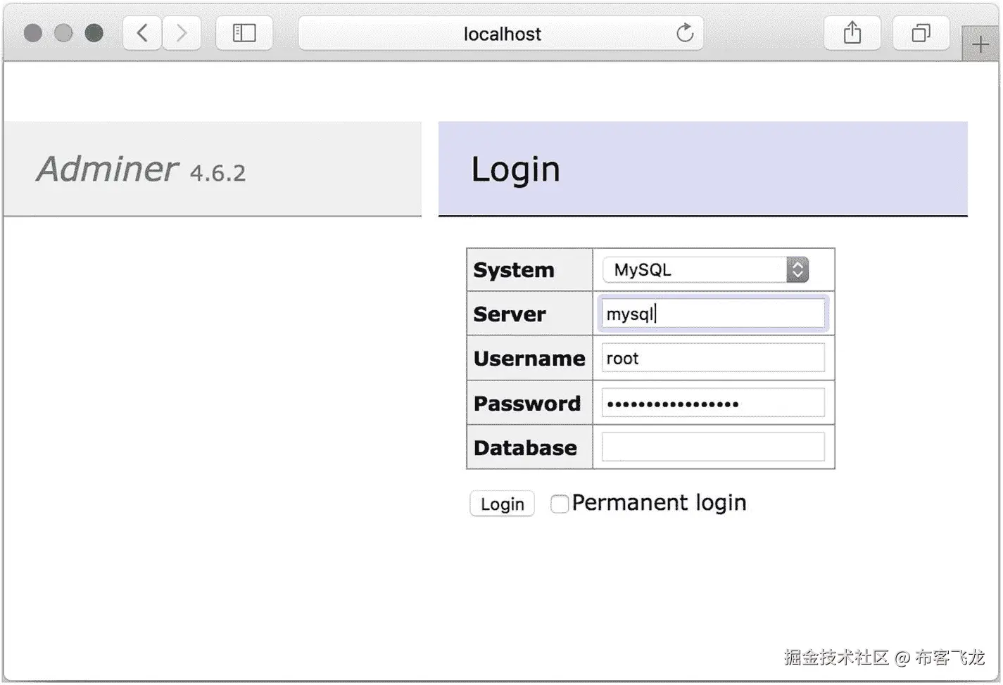Screen dimensions: 1003x685
Task: Open a new tab with plus button
Action: [x=980, y=45]
